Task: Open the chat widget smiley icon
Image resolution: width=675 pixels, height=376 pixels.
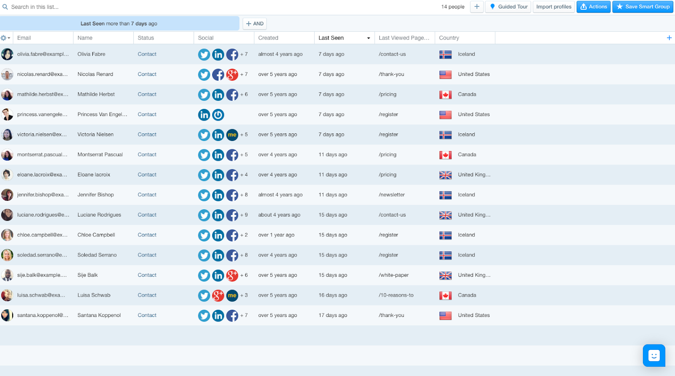Action: pyautogui.click(x=654, y=355)
